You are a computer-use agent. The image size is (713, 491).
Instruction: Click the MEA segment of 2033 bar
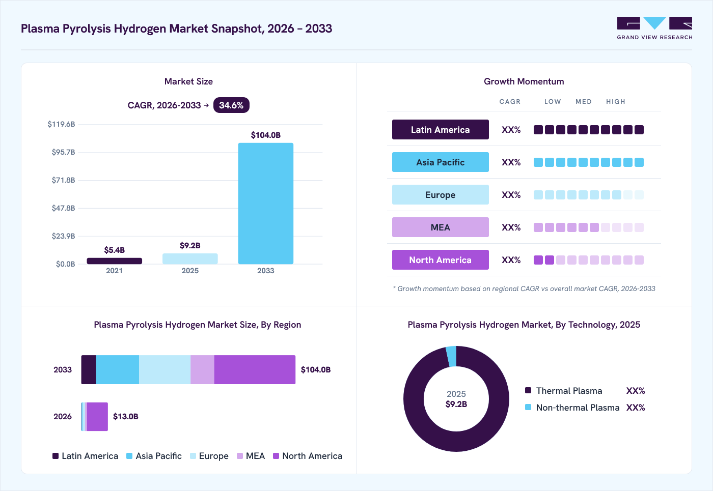click(x=202, y=369)
